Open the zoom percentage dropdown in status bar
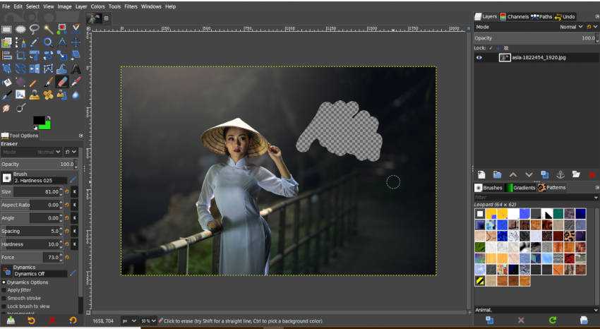Image resolution: width=600 pixels, height=329 pixels. 149,321
